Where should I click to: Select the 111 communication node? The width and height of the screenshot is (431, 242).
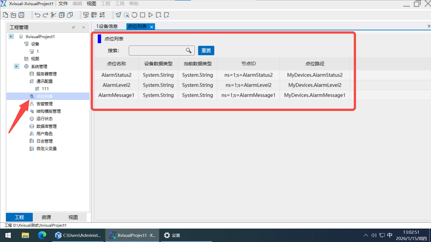45,89
